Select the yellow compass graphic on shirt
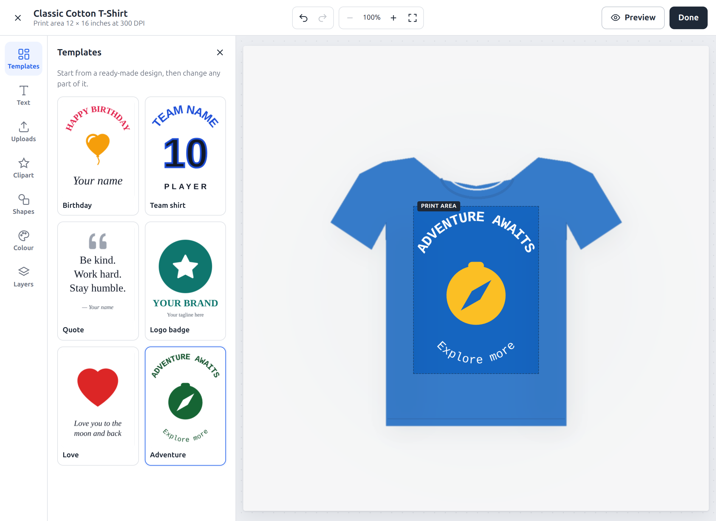Viewport: 716px width, 521px height. (476, 293)
